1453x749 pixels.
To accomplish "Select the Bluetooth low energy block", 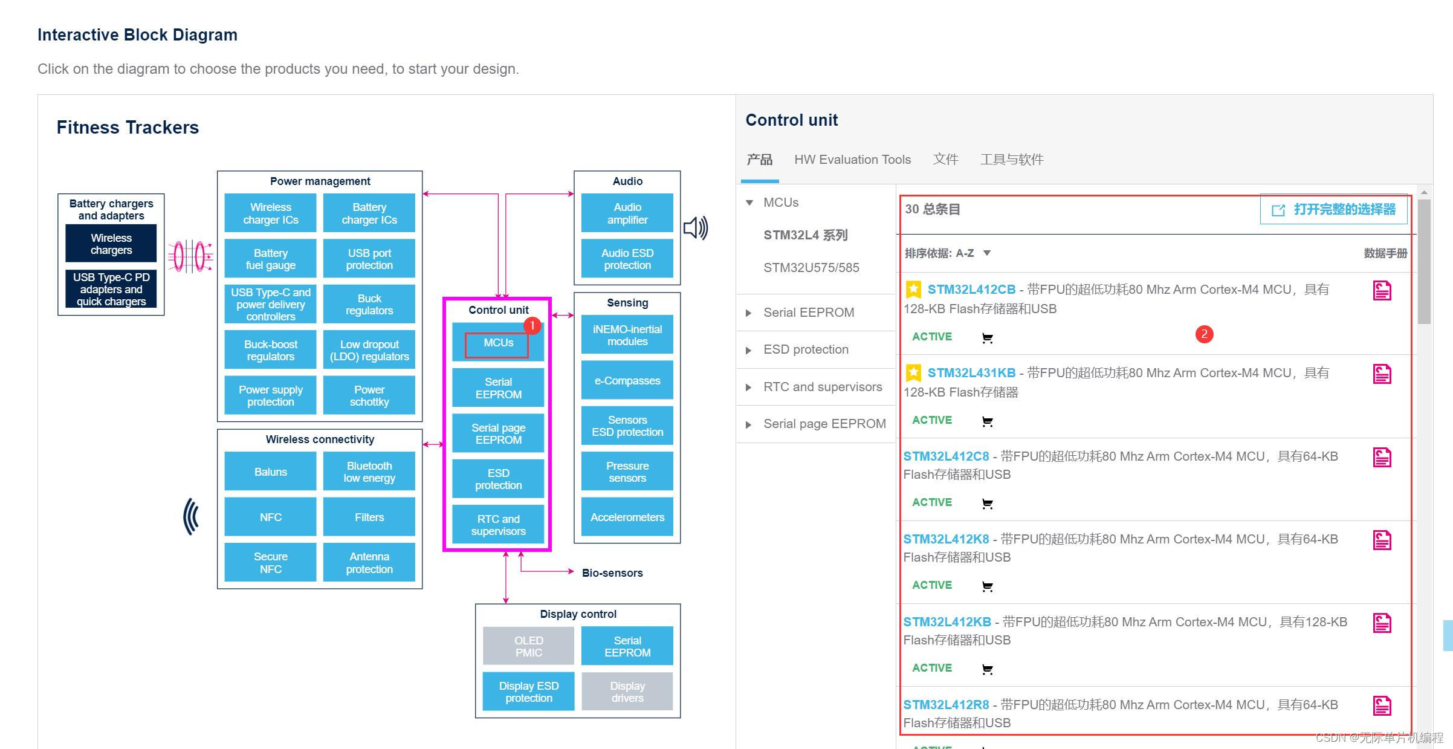I will 369,472.
